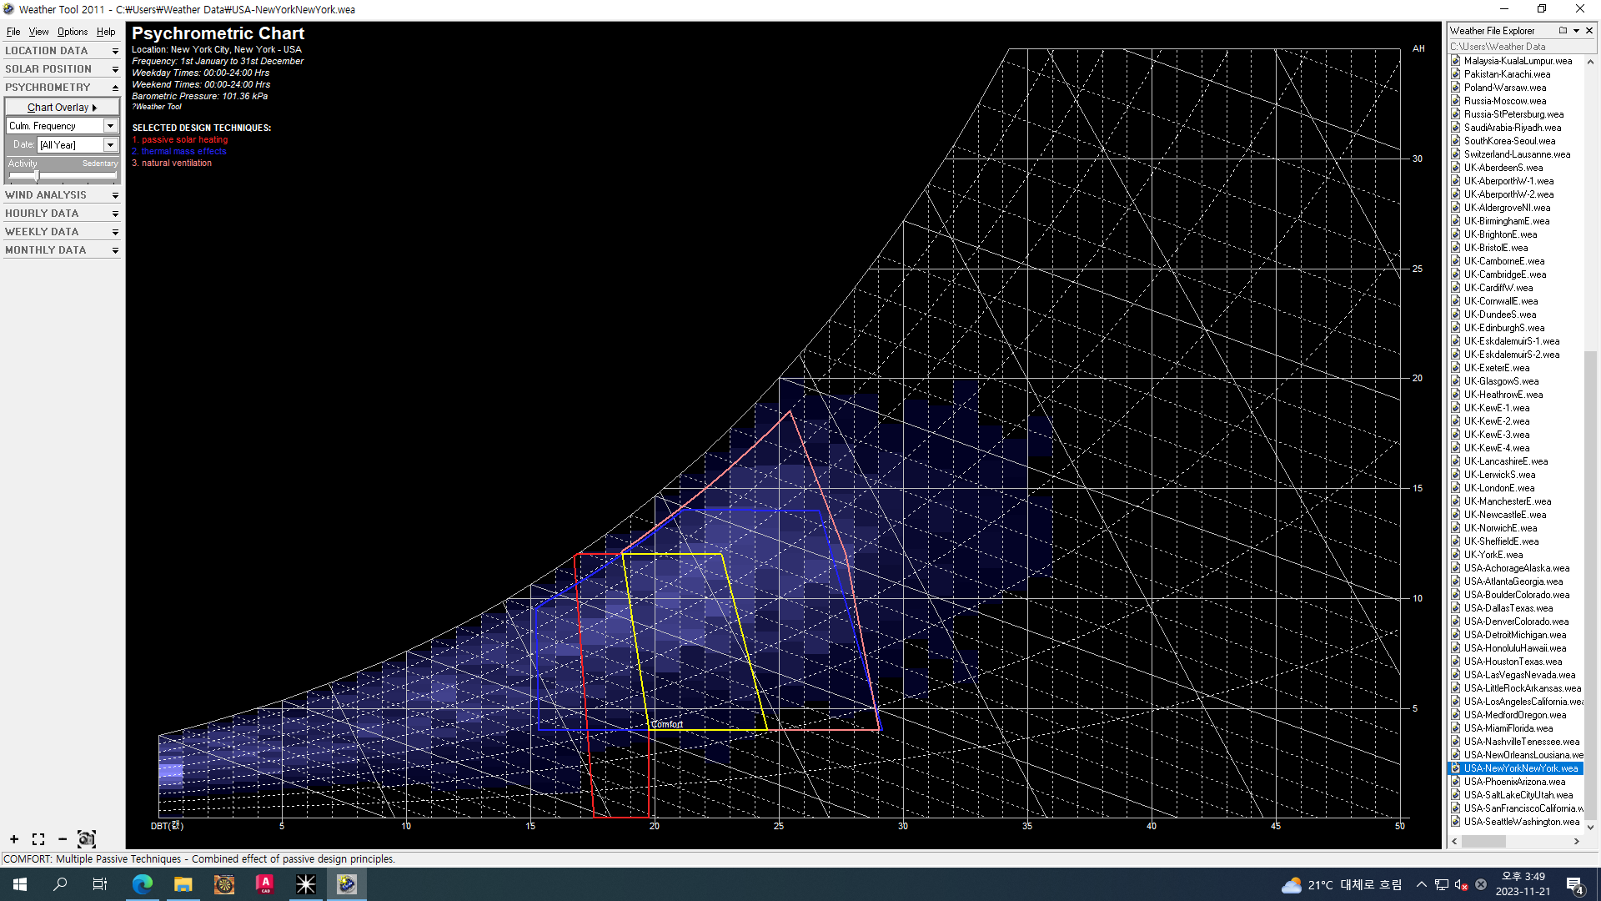Screen dimensions: 1601x901
Task: Click the camera snapshot icon
Action: coord(87,839)
